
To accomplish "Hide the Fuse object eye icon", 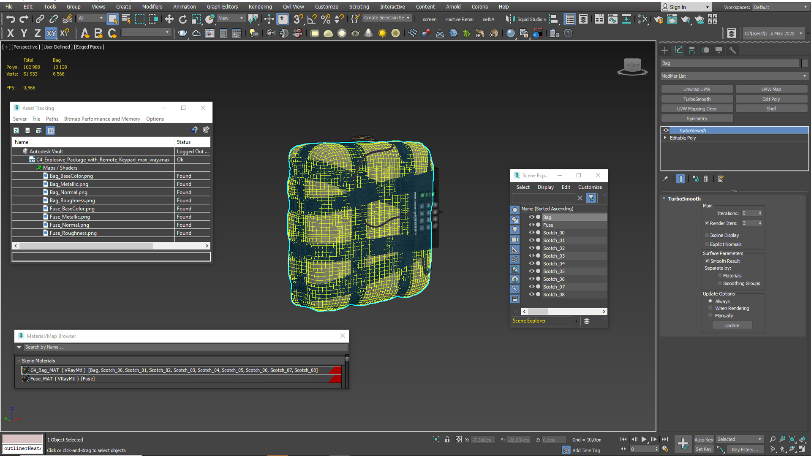I will (x=531, y=225).
